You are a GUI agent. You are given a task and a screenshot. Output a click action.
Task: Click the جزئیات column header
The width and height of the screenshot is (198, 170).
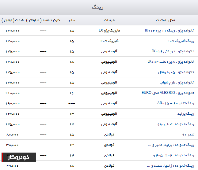[x=109, y=20]
